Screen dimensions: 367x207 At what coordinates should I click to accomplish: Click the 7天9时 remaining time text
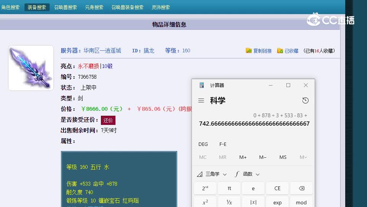pyautogui.click(x=109, y=130)
